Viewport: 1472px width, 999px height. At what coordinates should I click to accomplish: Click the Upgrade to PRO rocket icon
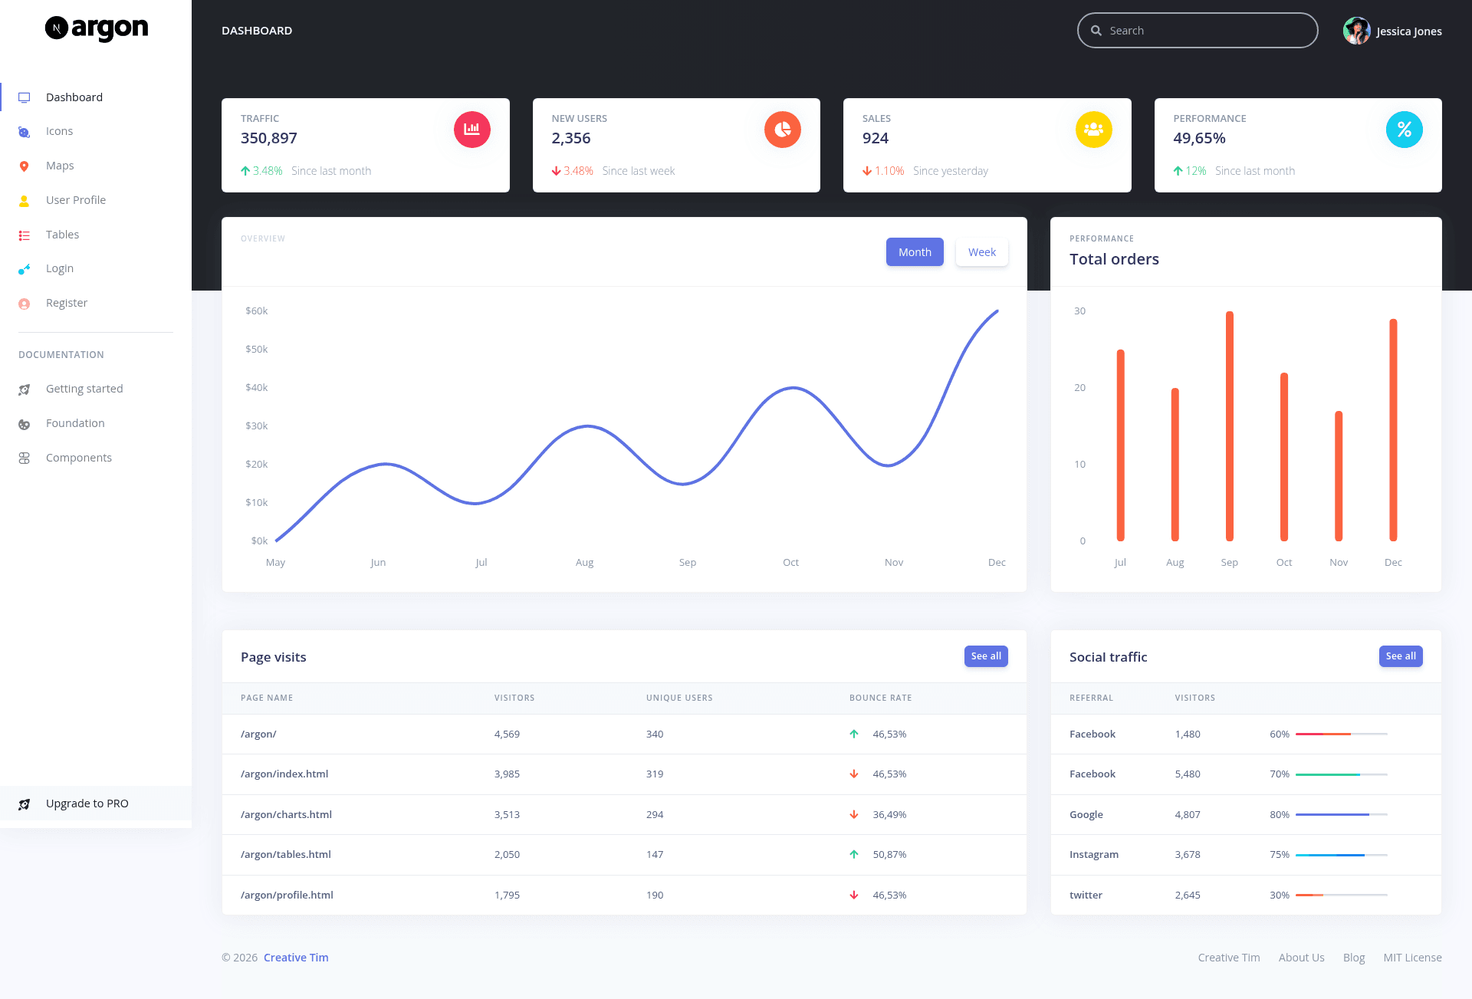(25, 804)
